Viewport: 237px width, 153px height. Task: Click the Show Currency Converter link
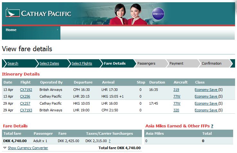pyautogui.click(x=28, y=148)
